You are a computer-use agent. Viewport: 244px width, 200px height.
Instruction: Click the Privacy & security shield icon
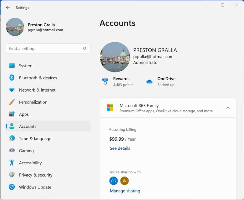click(x=12, y=175)
